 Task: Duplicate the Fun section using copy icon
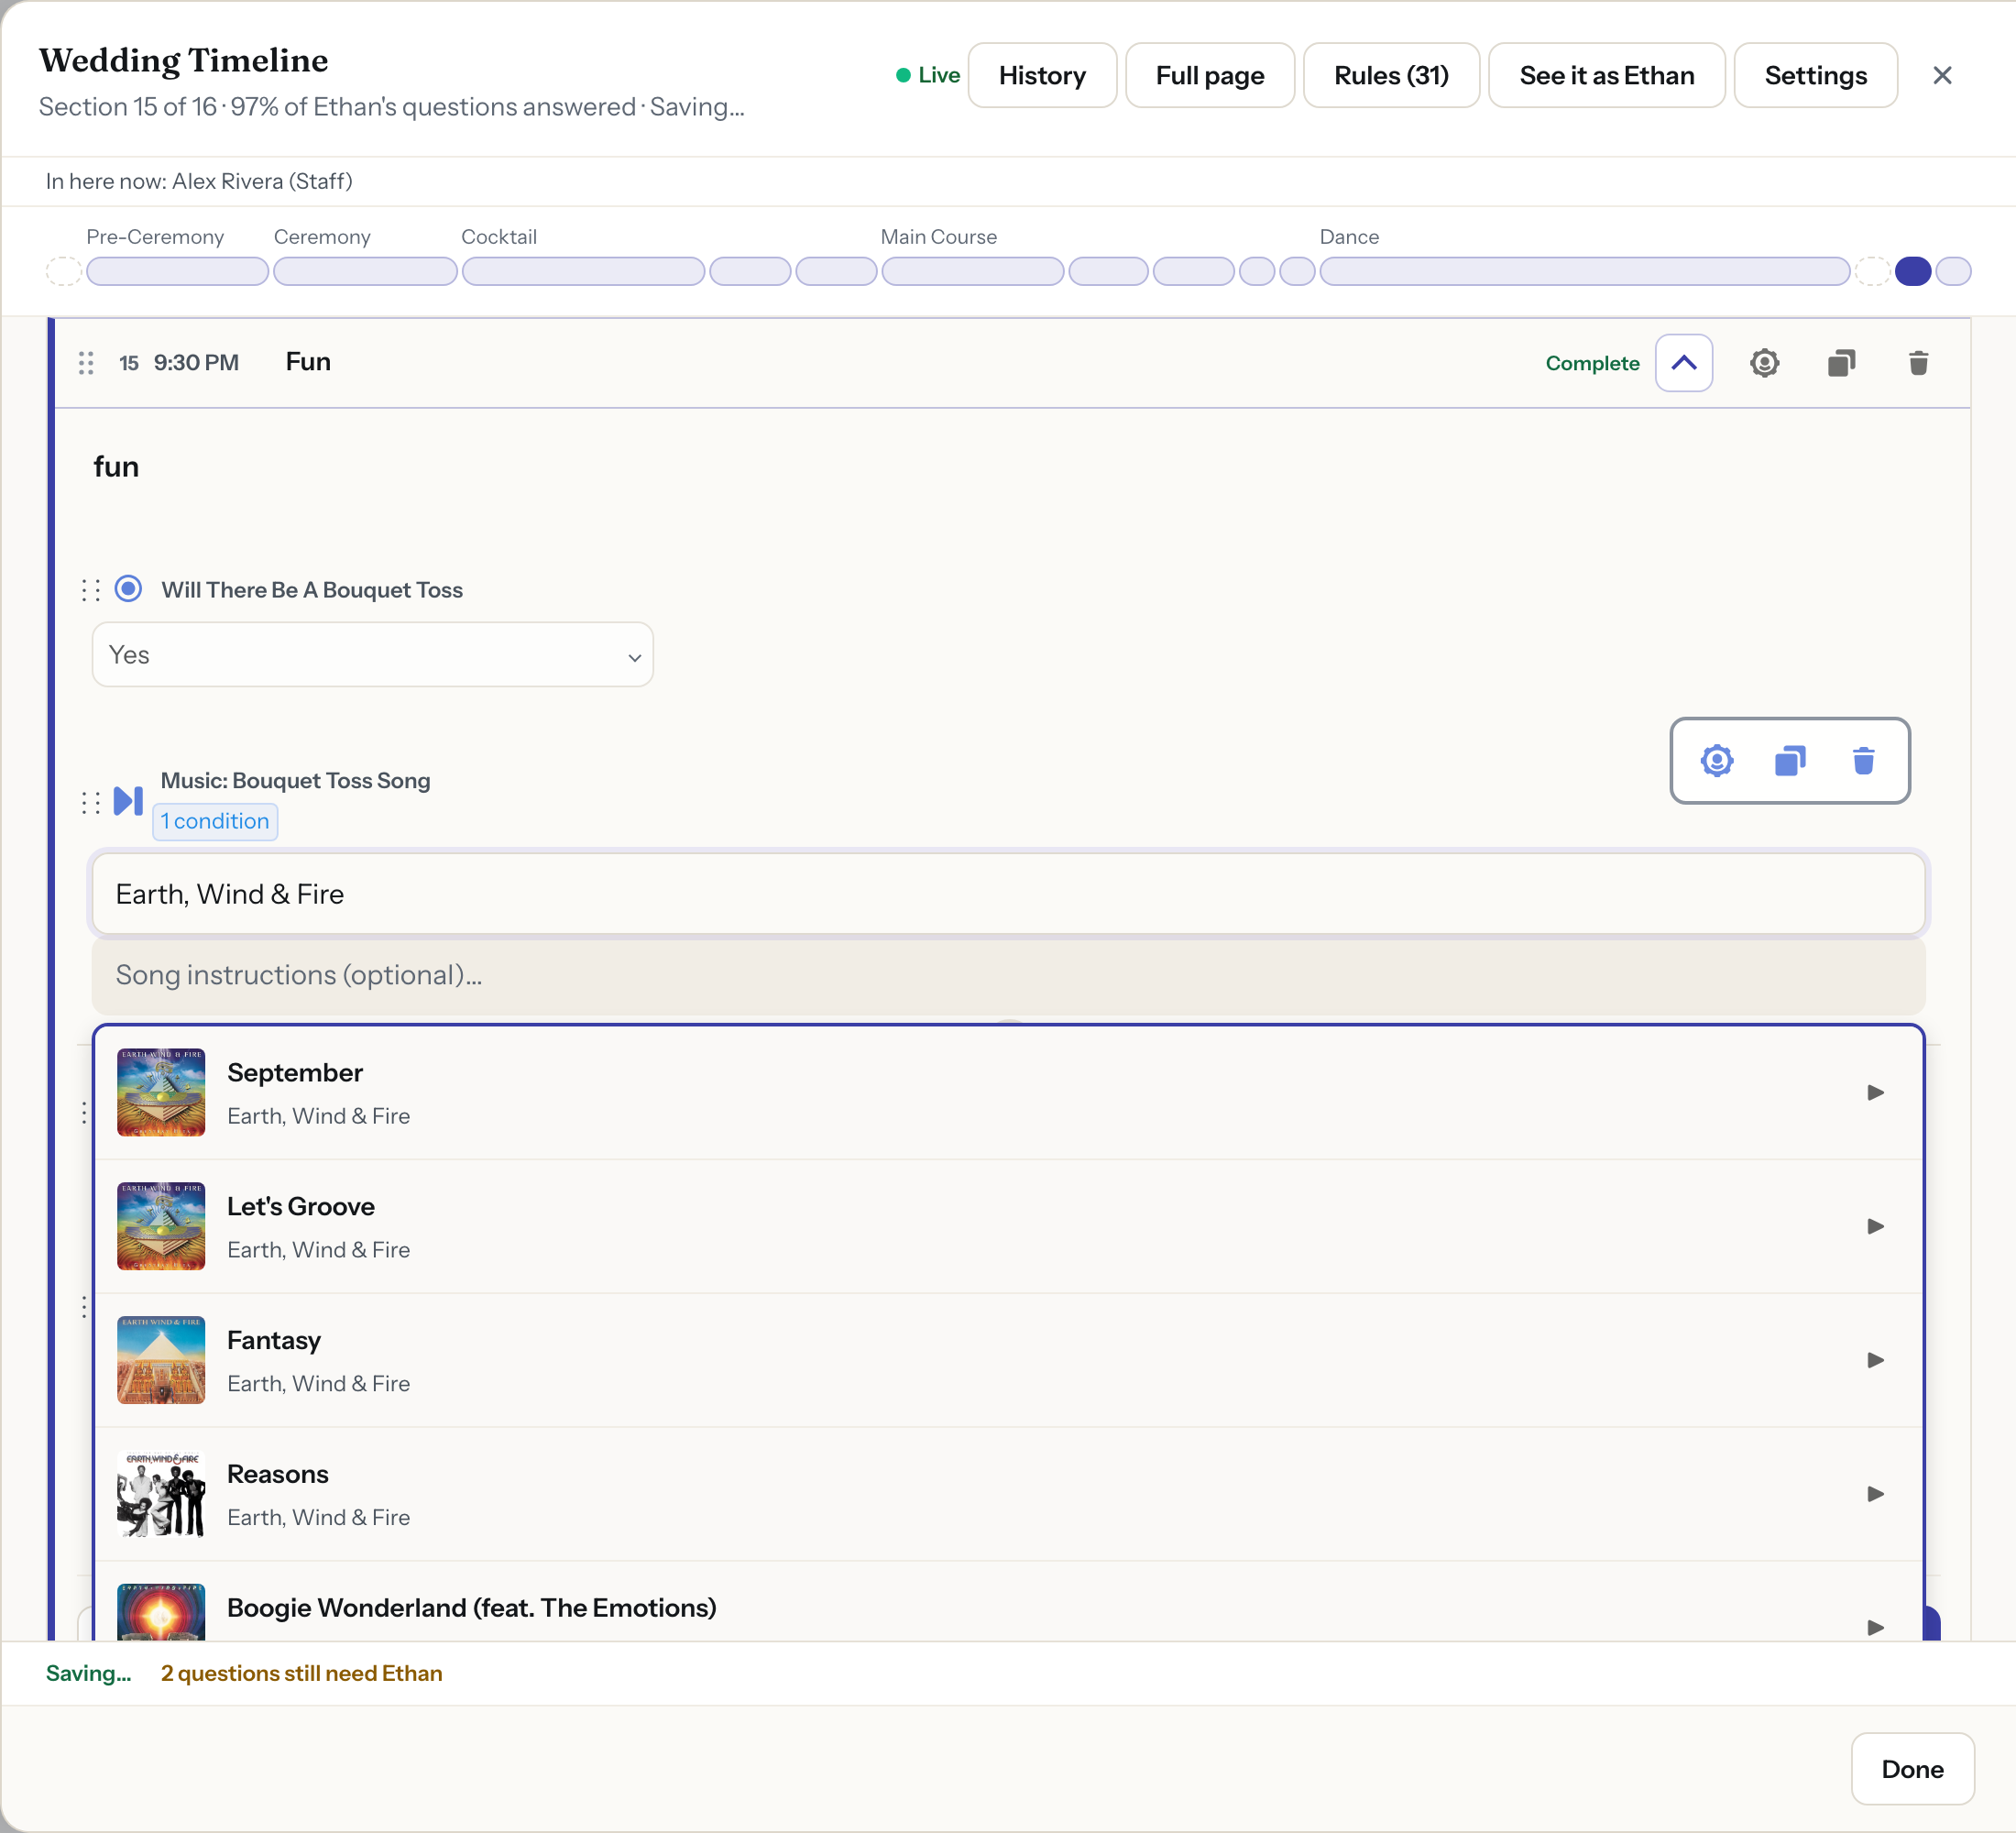click(1841, 363)
